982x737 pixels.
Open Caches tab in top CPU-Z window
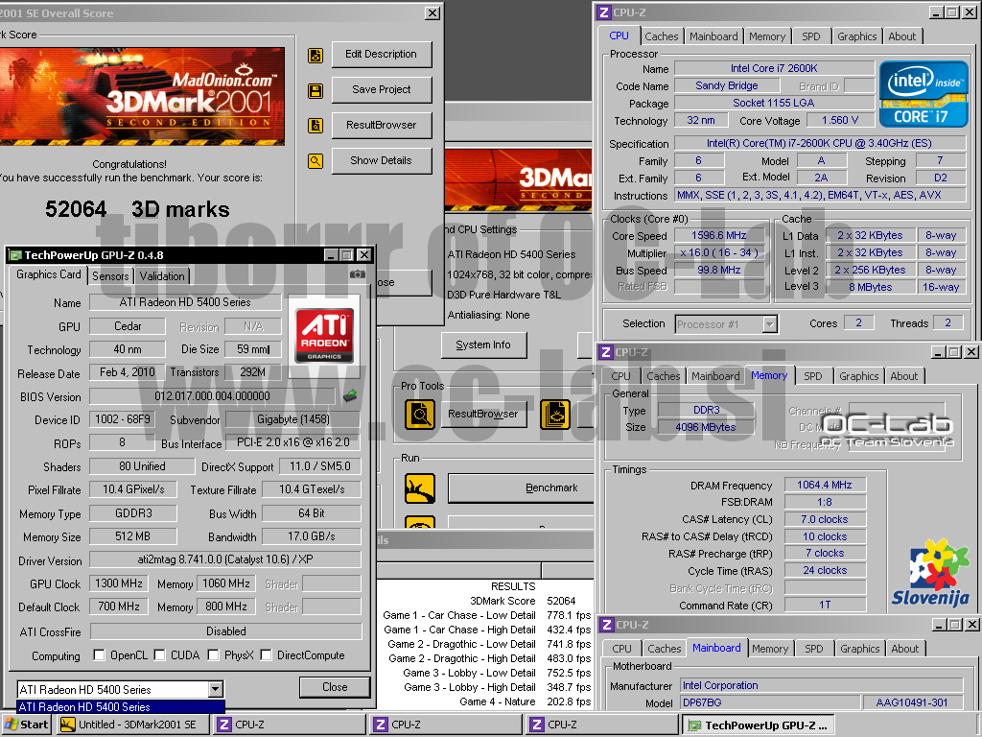pos(662,36)
